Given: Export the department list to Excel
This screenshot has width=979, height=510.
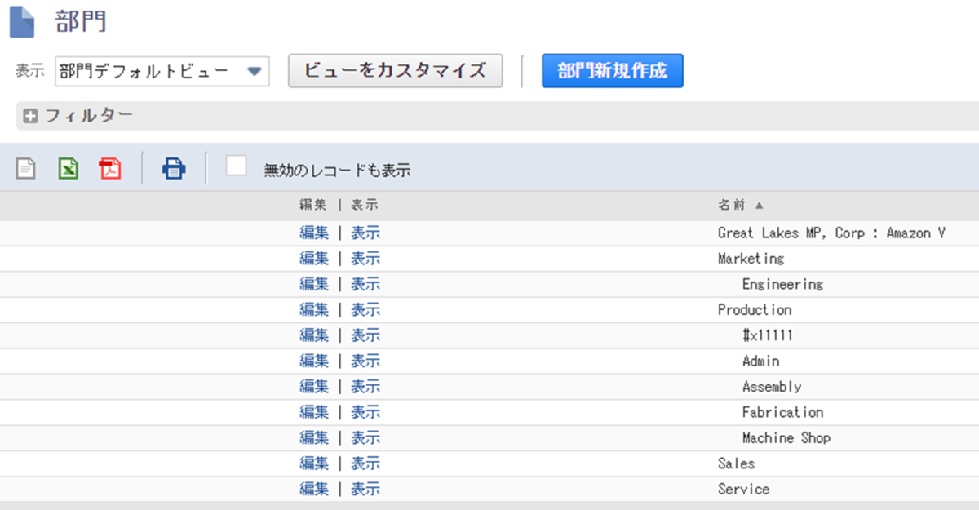Looking at the screenshot, I should coord(67,167).
